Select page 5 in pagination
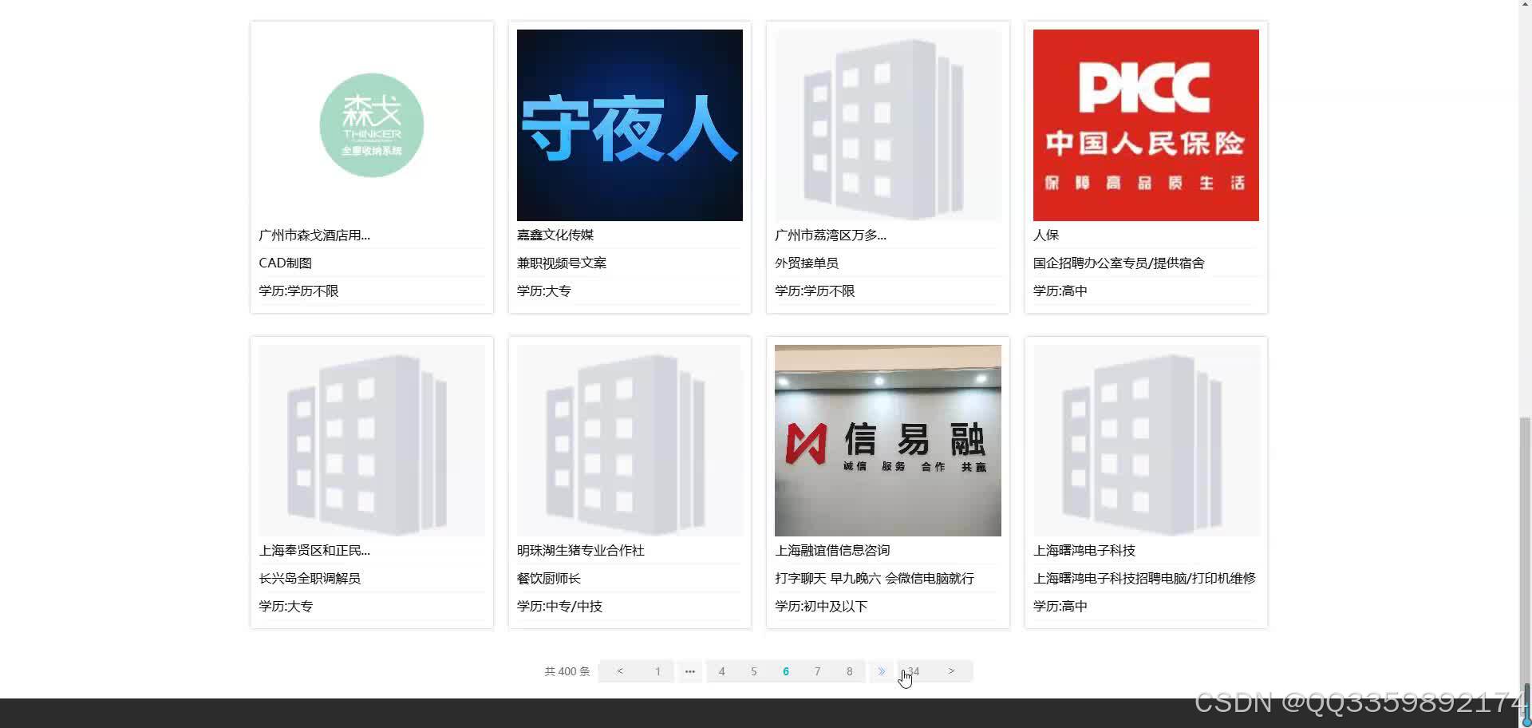This screenshot has width=1532, height=728. click(754, 671)
